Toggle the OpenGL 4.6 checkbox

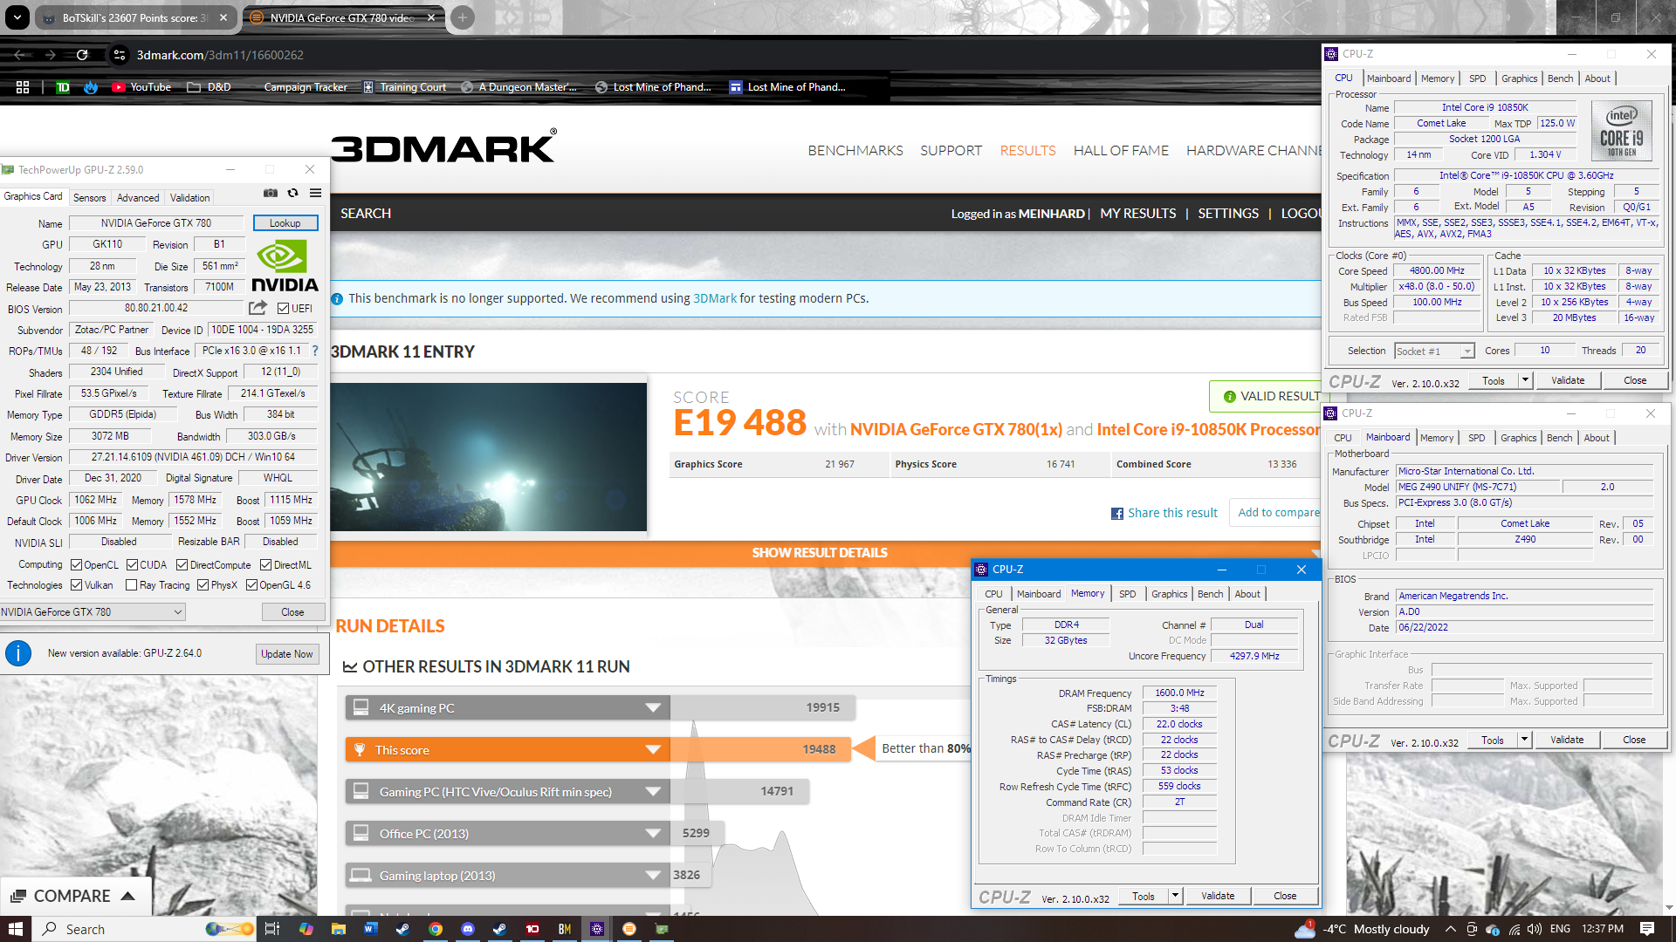[251, 585]
